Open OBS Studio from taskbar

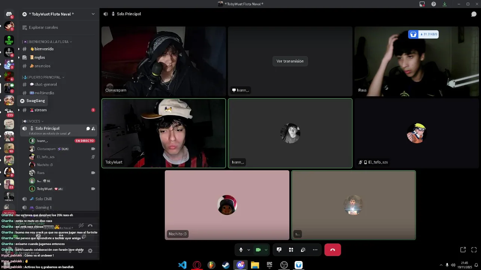pos(284,265)
